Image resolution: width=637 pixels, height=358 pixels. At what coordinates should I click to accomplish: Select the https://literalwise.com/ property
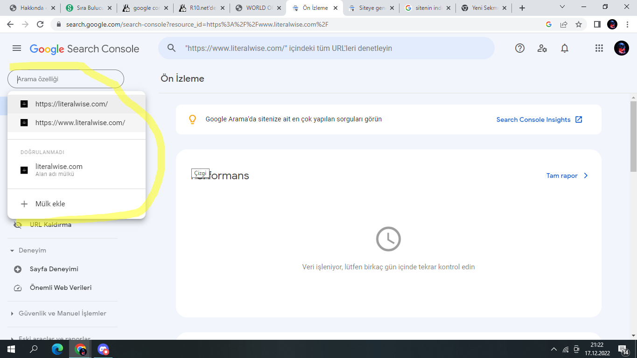pyautogui.click(x=77, y=104)
